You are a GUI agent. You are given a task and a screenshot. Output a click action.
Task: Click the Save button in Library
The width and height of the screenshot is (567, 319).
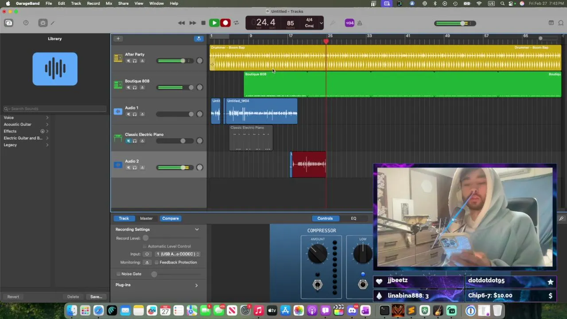(x=96, y=297)
